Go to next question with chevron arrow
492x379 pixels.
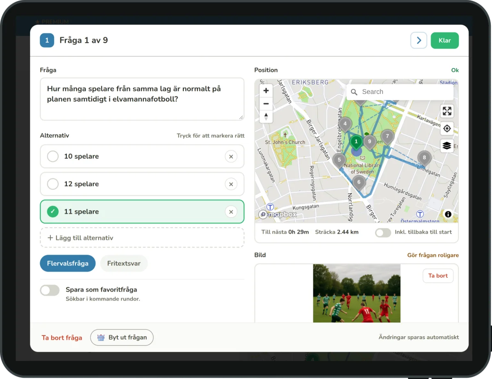[x=419, y=41]
